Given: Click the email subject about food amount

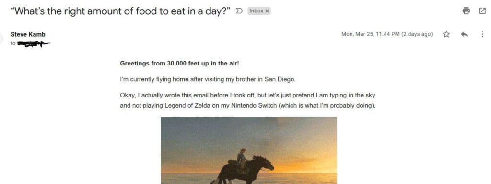Looking at the screenshot, I should pyautogui.click(x=120, y=11).
